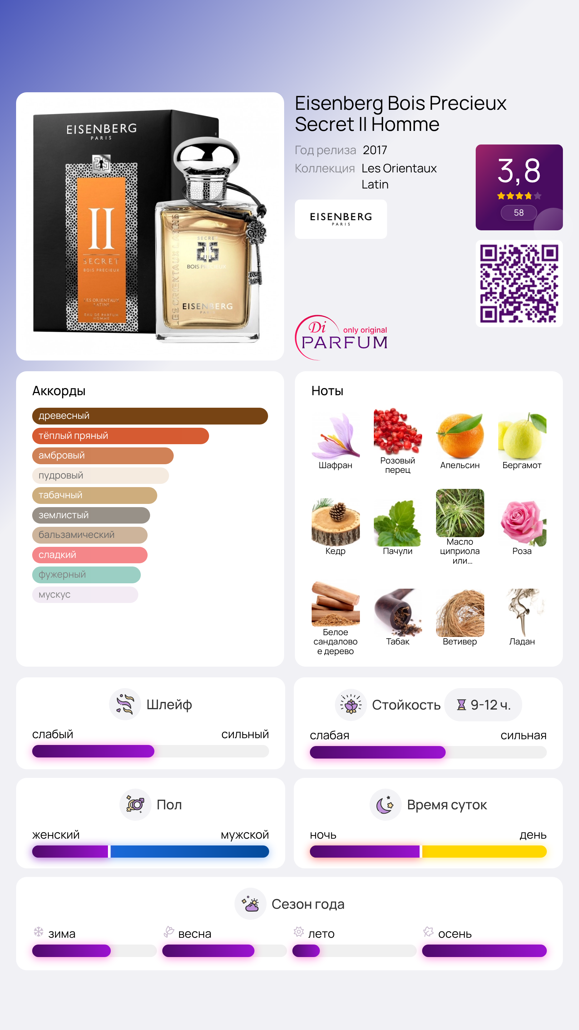This screenshot has width=579, height=1030.
Task: Open the perfume bottle product image
Action: [150, 226]
